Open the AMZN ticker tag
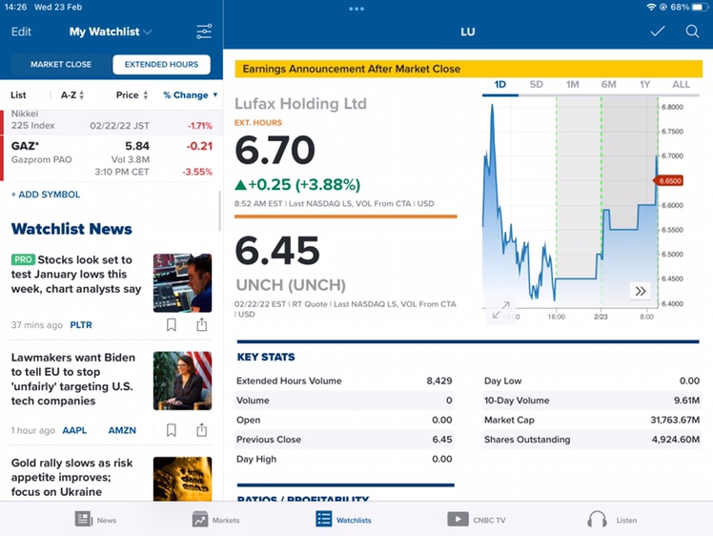The image size is (713, 536). pos(122,430)
